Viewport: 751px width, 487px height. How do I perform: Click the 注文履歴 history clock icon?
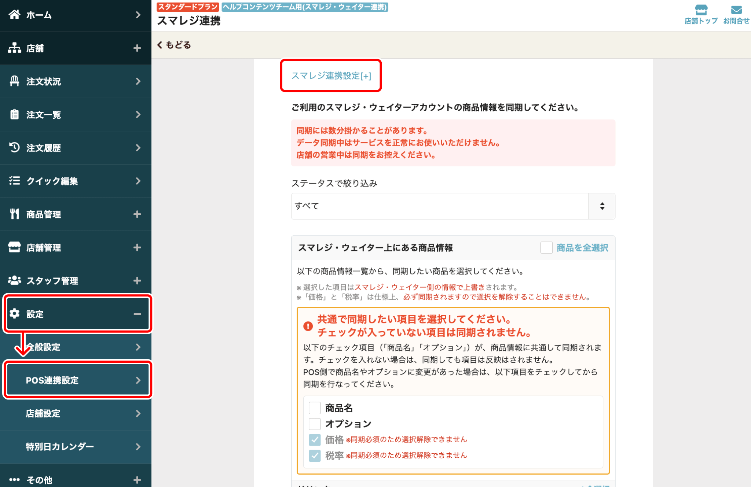14,147
